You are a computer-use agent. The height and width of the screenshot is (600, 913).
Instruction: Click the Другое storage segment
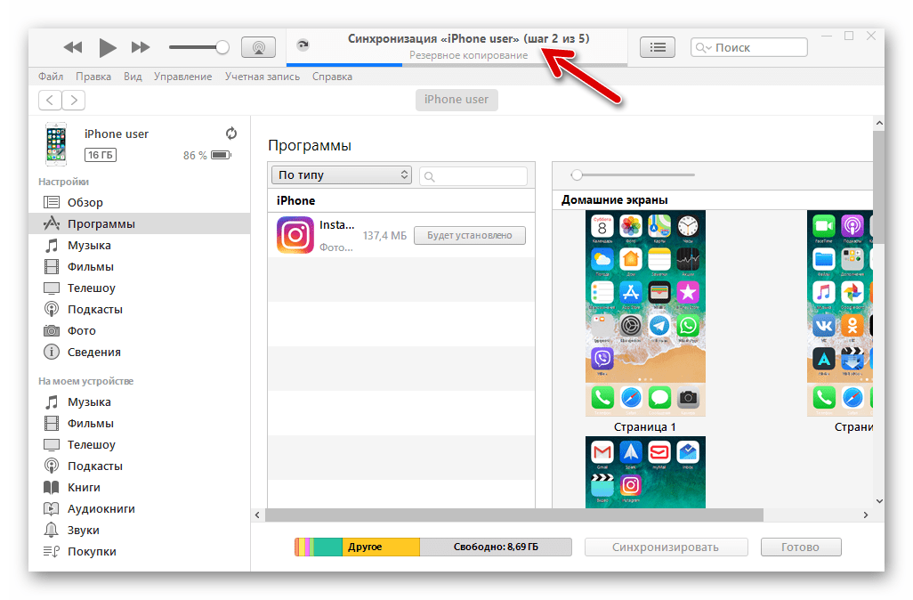coord(381,547)
